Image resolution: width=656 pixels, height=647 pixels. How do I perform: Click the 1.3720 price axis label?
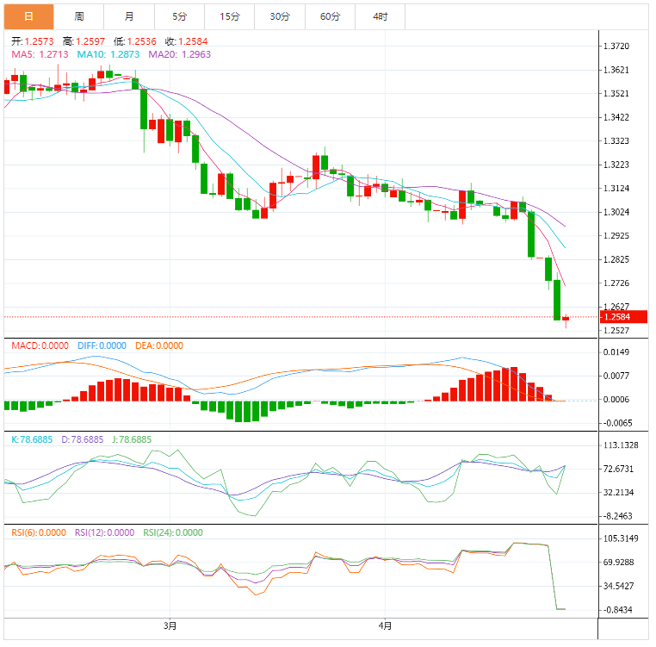point(616,46)
